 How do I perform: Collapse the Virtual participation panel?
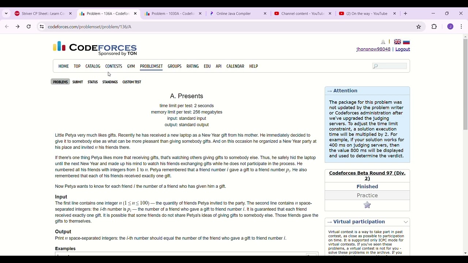(x=406, y=222)
